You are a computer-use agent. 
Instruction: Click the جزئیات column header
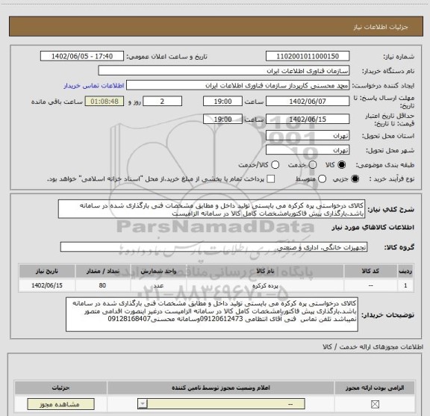click(60, 388)
